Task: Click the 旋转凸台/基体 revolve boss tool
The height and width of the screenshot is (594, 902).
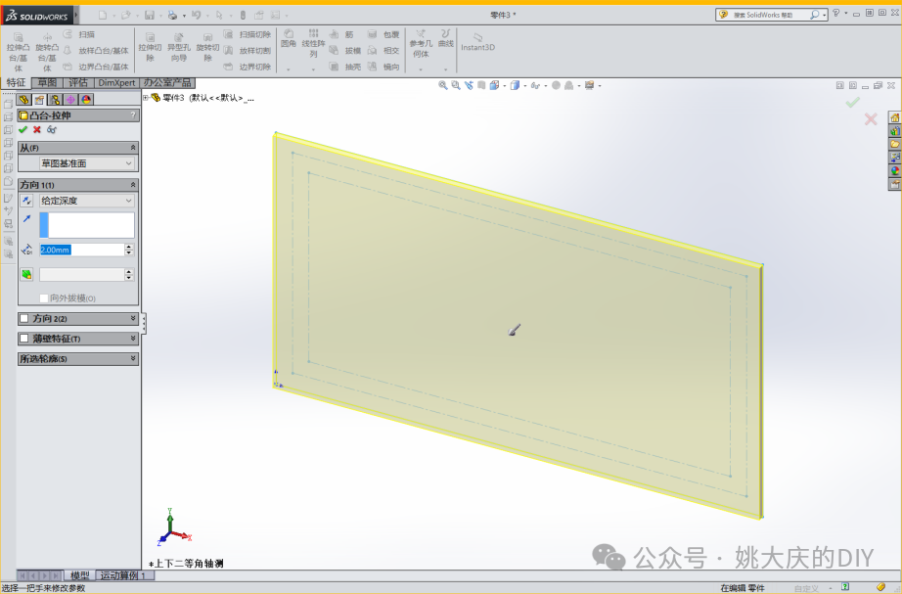Action: (47, 52)
